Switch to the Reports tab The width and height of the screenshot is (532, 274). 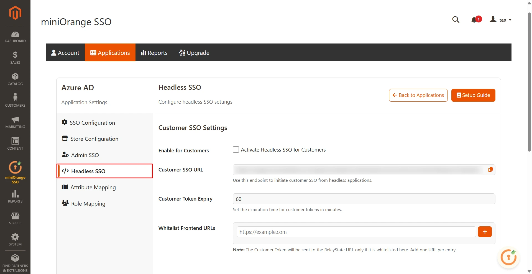tap(154, 52)
